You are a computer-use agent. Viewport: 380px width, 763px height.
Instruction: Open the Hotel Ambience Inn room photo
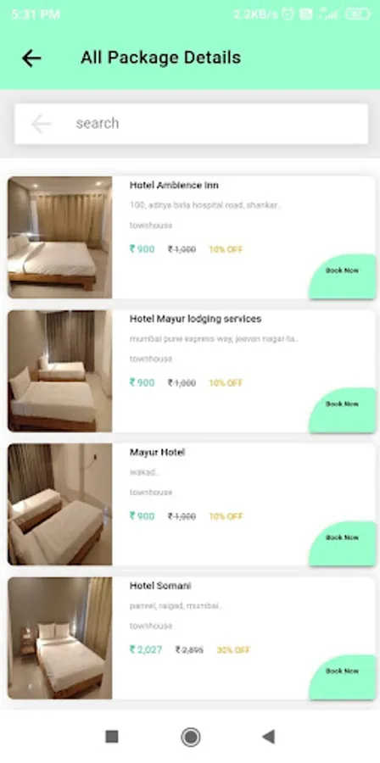pos(60,237)
